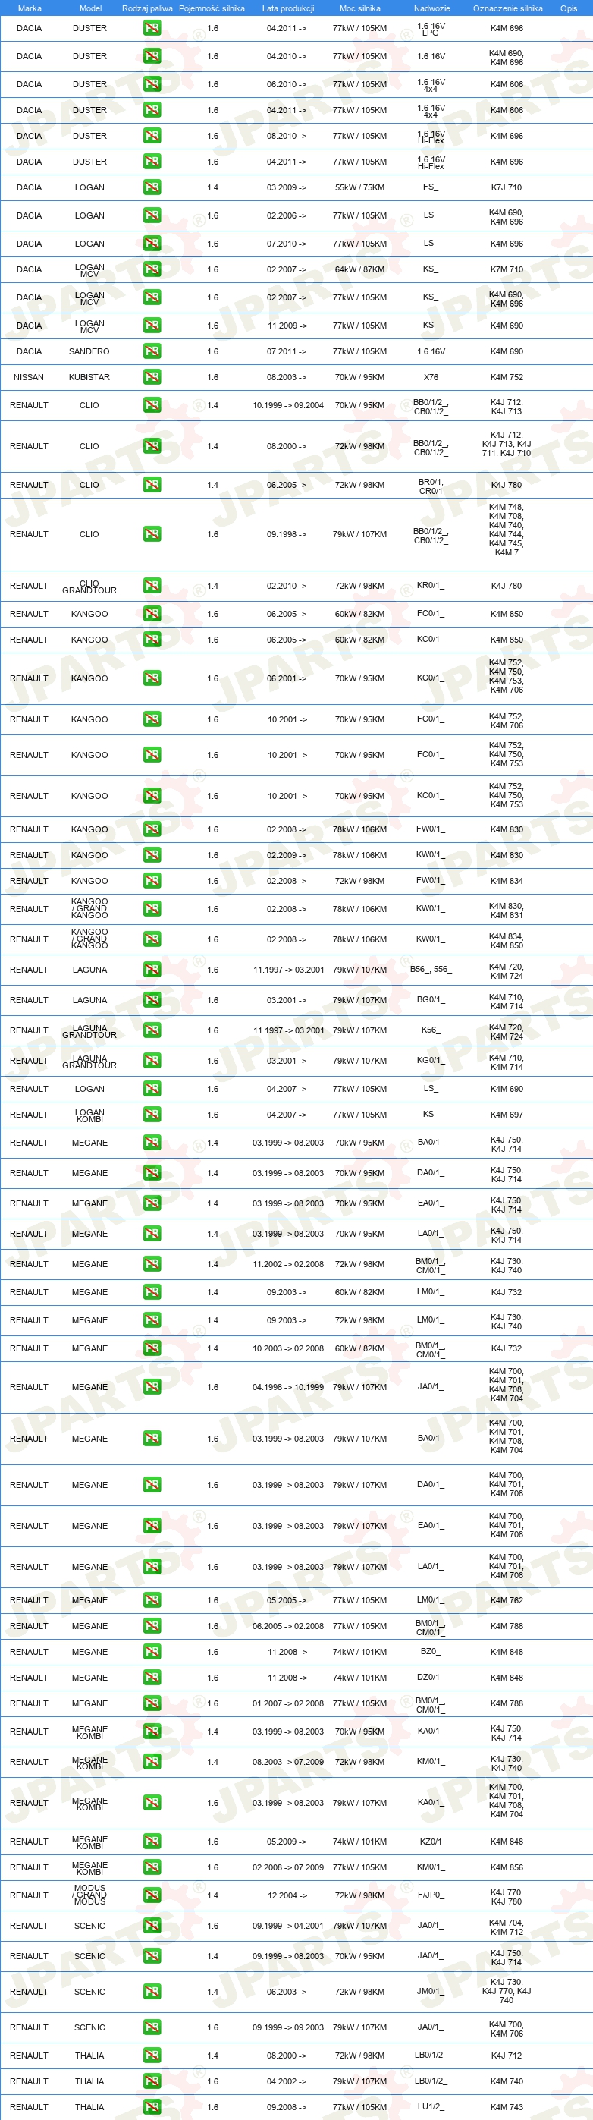This screenshot has height=2120, width=593.
Task: Click the X76 body code
Action: coord(431,377)
